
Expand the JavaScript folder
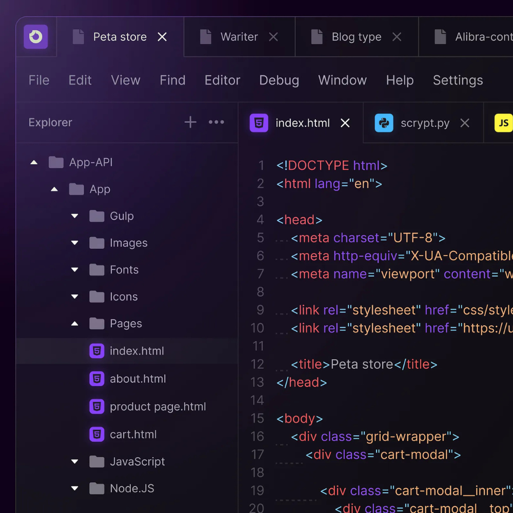(x=74, y=462)
